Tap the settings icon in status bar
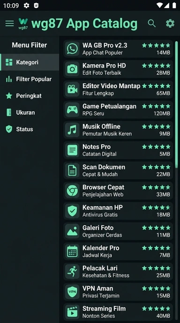Viewport: 180px width, 323px height. point(26,6)
